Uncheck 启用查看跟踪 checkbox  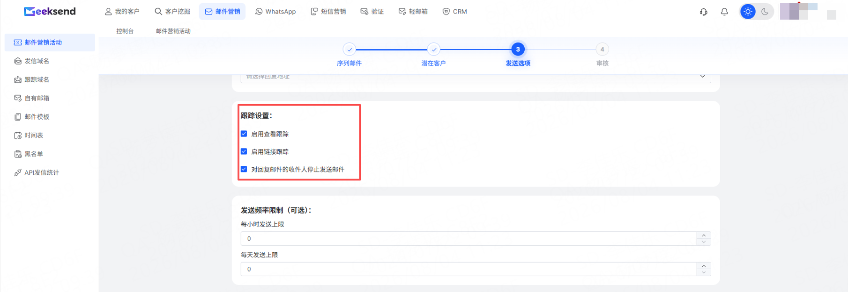click(244, 134)
